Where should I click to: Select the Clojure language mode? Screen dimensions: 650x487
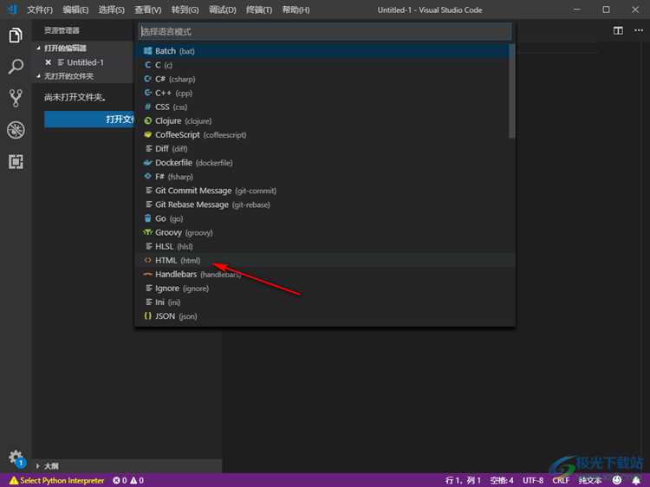[x=325, y=120]
